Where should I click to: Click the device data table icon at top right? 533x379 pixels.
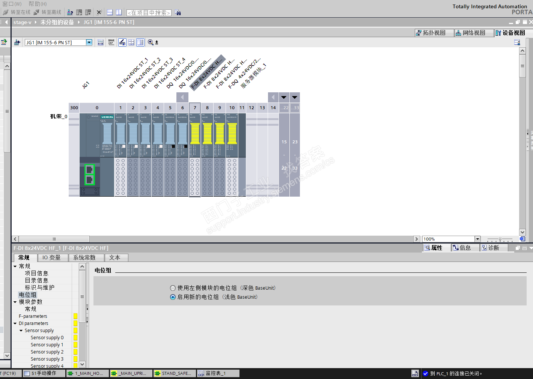click(x=517, y=42)
